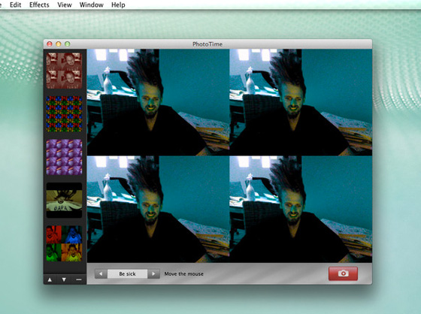Click the top-right camera preview tile
Screen dimensions: 421x314
tap(301, 102)
